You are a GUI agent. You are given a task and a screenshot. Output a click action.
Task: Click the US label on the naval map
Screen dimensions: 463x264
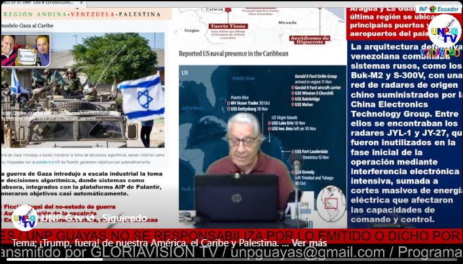click(185, 73)
